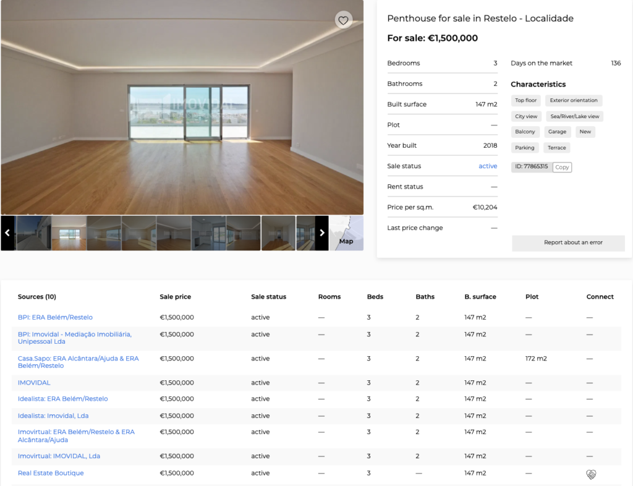633x486 pixels.
Task: Open Idealista: Imovidal, Lda link
Action: pos(53,416)
